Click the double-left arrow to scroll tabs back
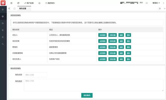 point(9,9)
